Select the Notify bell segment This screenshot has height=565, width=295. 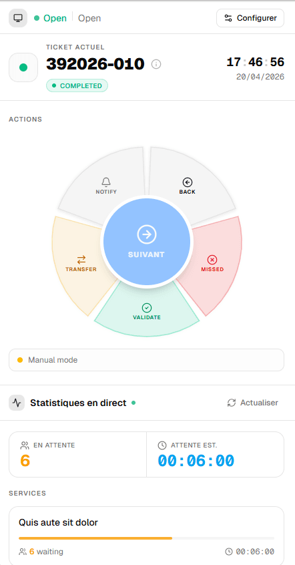coord(106,186)
